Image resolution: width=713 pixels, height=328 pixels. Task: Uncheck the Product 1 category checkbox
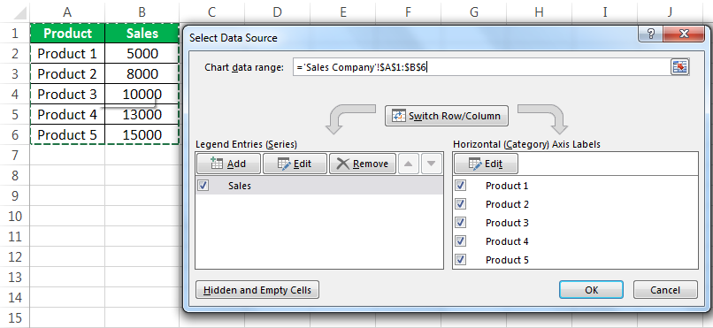click(461, 186)
